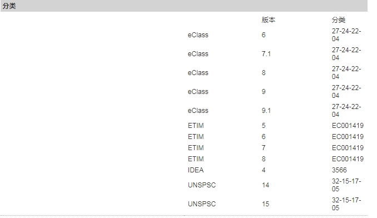This screenshot has height=218, width=377.
Task: Click UNSPSC label in version 14 row
Action: [x=202, y=185]
